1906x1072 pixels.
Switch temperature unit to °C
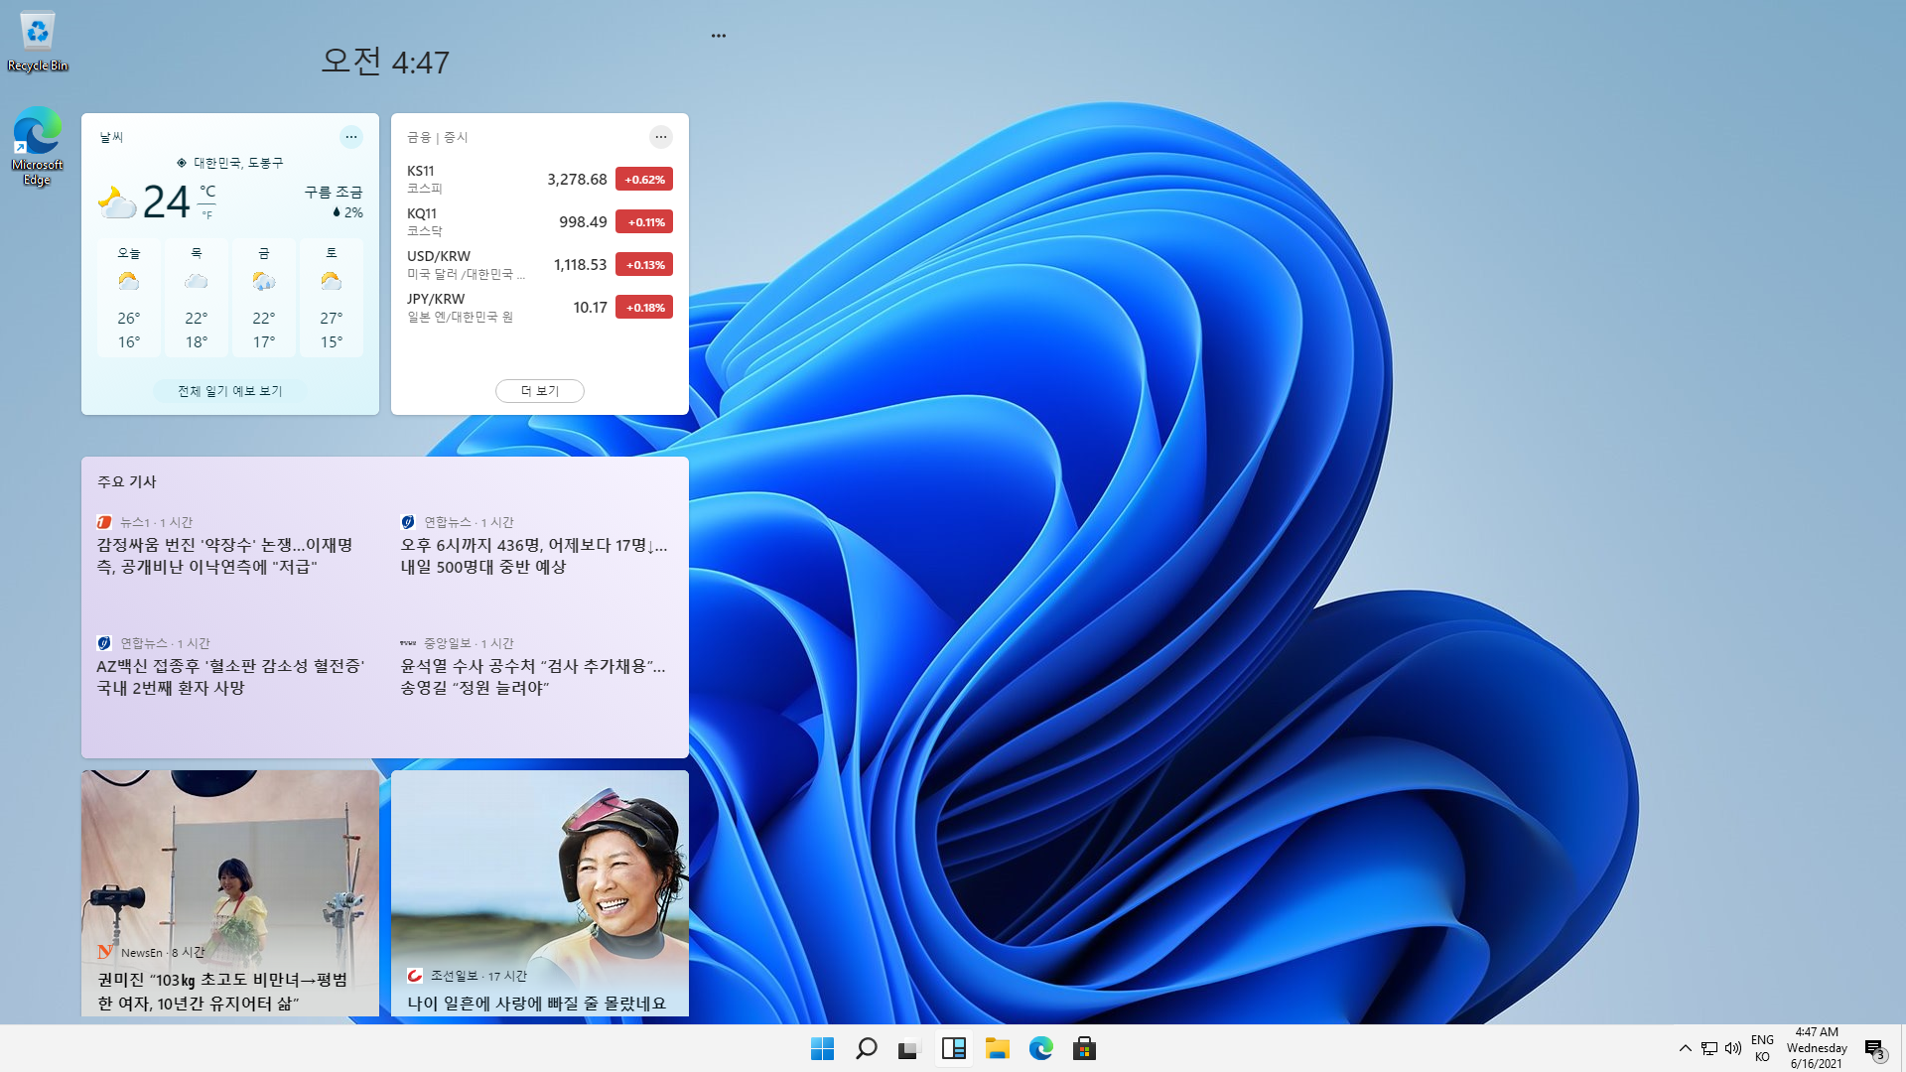(x=207, y=191)
